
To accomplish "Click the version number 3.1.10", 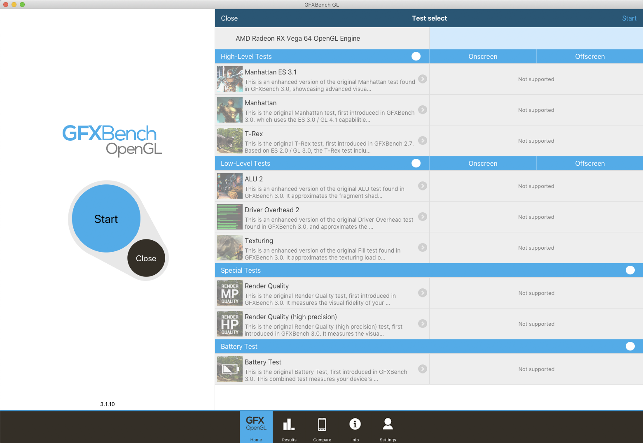I will (x=108, y=404).
